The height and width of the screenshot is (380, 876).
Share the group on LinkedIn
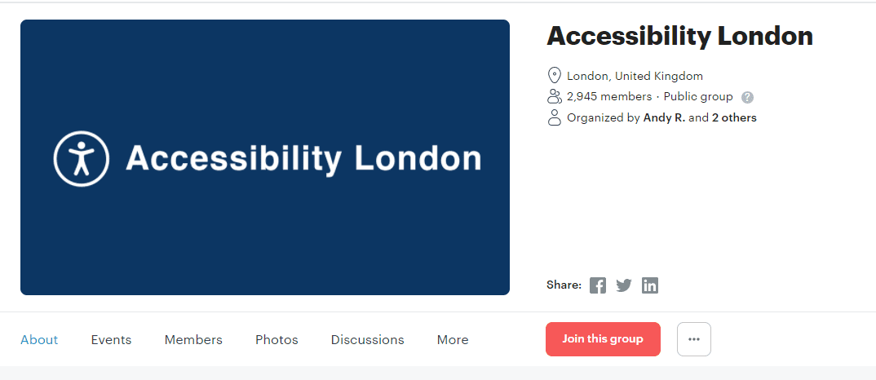tap(650, 285)
